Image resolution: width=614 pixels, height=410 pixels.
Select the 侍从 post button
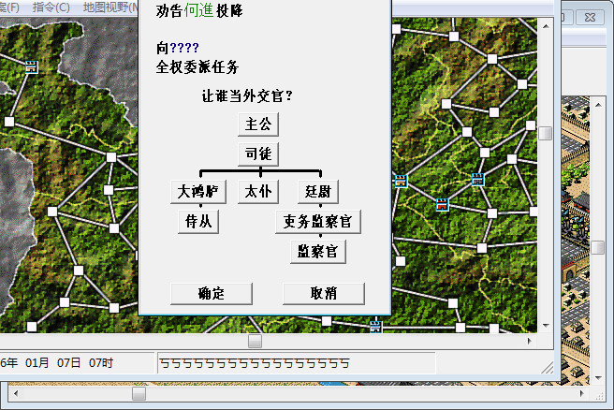(198, 222)
